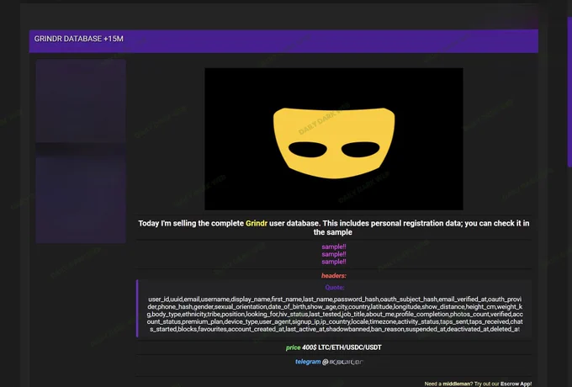
Task: Click the 'Quote:' label in the quote box
Action: click(x=335, y=288)
